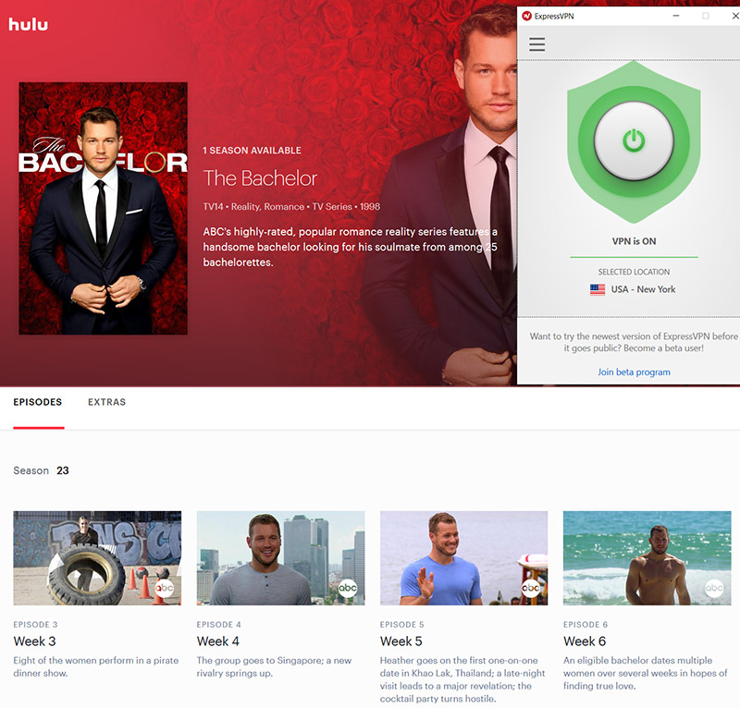
Task: Click The Bachelor series title
Action: [x=260, y=178]
